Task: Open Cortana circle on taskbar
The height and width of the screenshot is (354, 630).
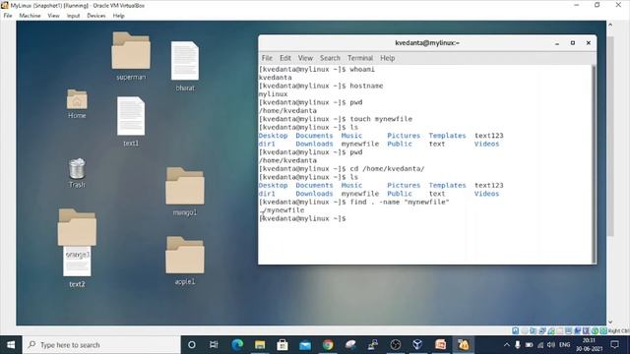Action: 192,345
